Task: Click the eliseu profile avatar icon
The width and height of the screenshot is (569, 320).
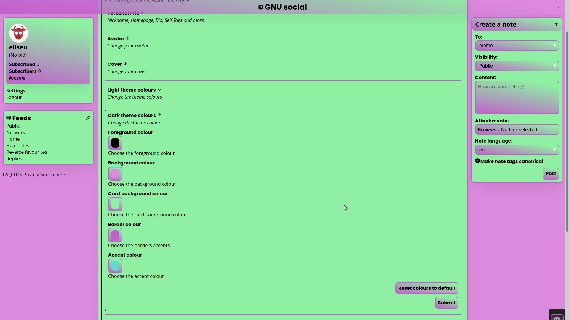Action: [18, 33]
